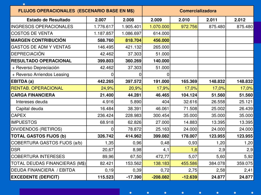Select the highlighted cell 456.000
The height and width of the screenshot is (195, 261).
(x=156, y=40)
